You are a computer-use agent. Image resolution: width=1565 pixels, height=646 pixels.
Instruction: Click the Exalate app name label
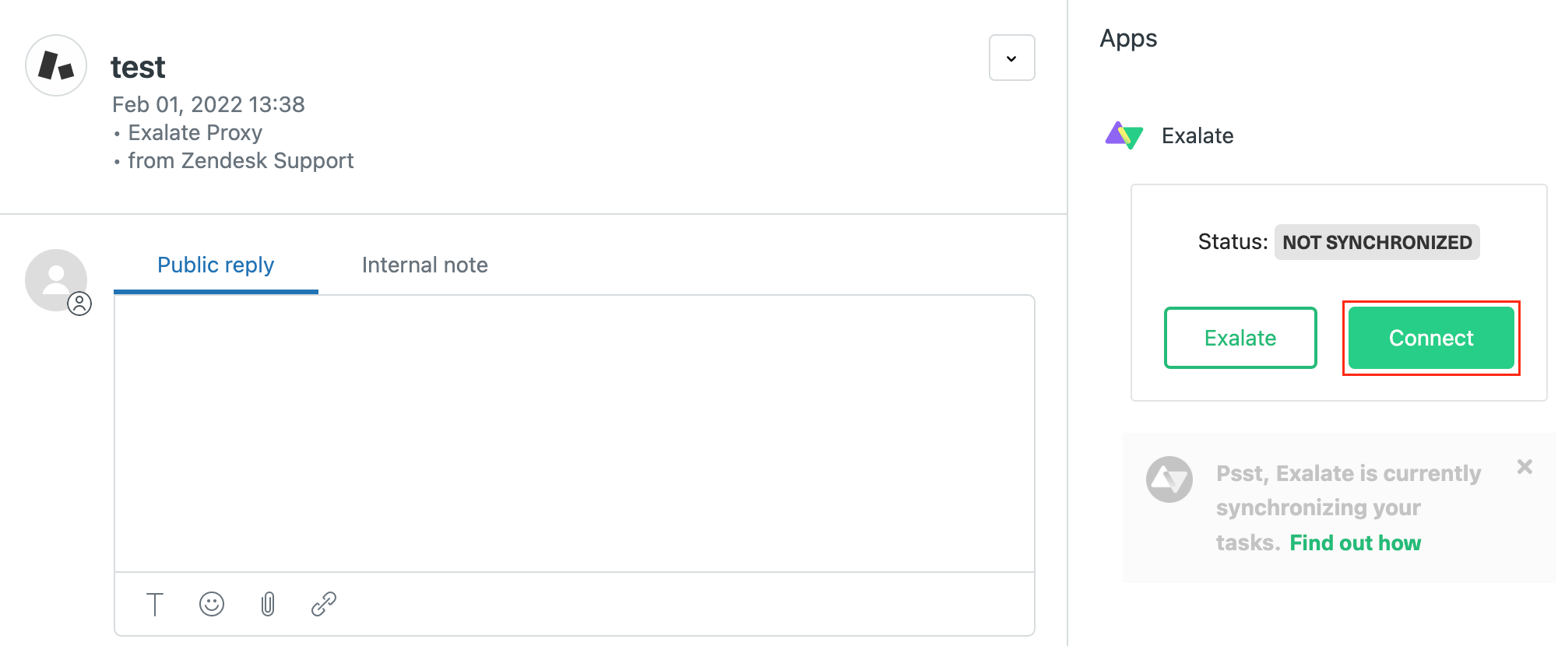[1197, 136]
